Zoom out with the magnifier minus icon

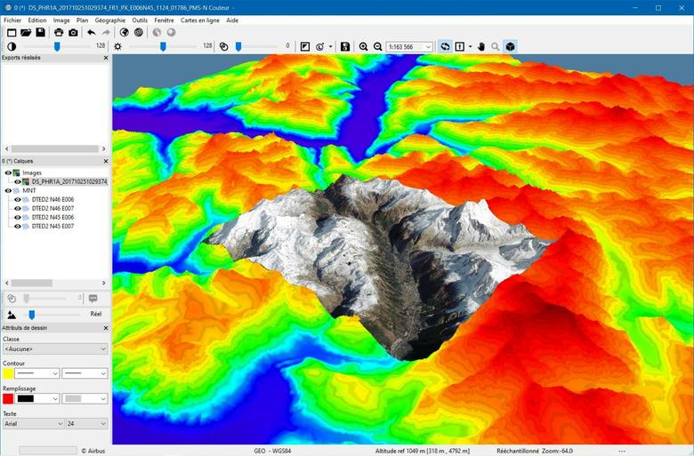pyautogui.click(x=377, y=46)
